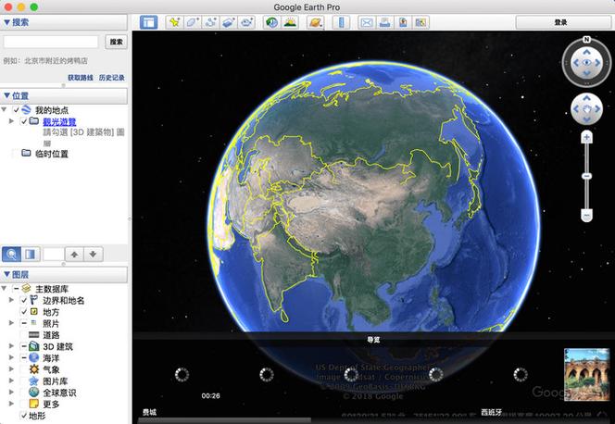615x424 pixels.
Task: Open the ruler measuring tool
Action: [x=341, y=22]
